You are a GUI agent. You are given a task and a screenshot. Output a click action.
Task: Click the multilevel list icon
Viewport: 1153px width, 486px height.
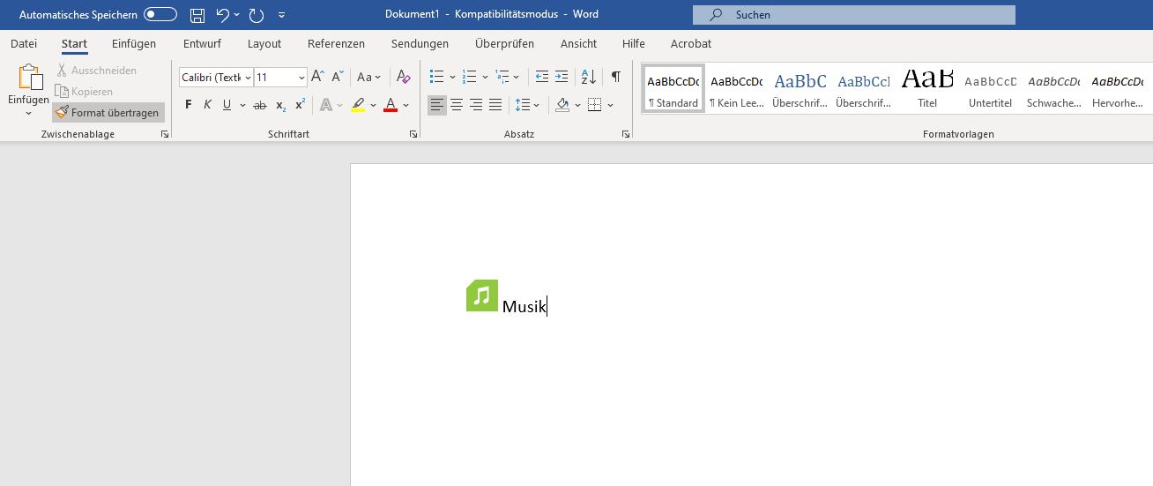click(502, 77)
